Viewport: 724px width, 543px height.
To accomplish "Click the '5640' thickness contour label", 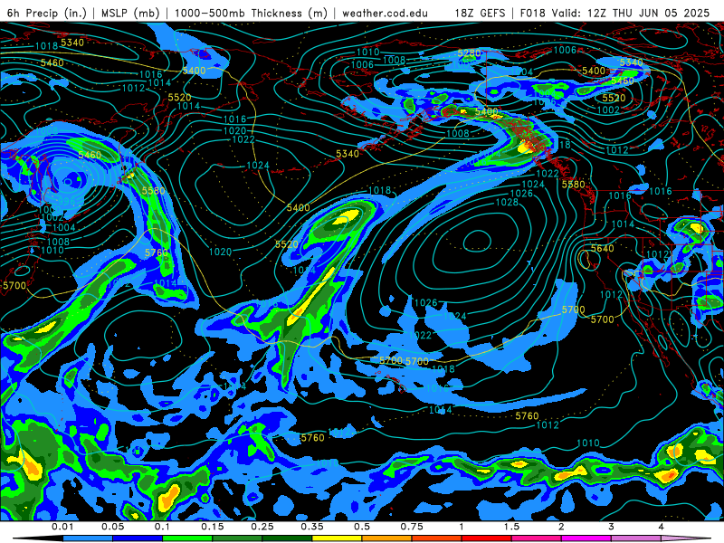I will point(603,248).
